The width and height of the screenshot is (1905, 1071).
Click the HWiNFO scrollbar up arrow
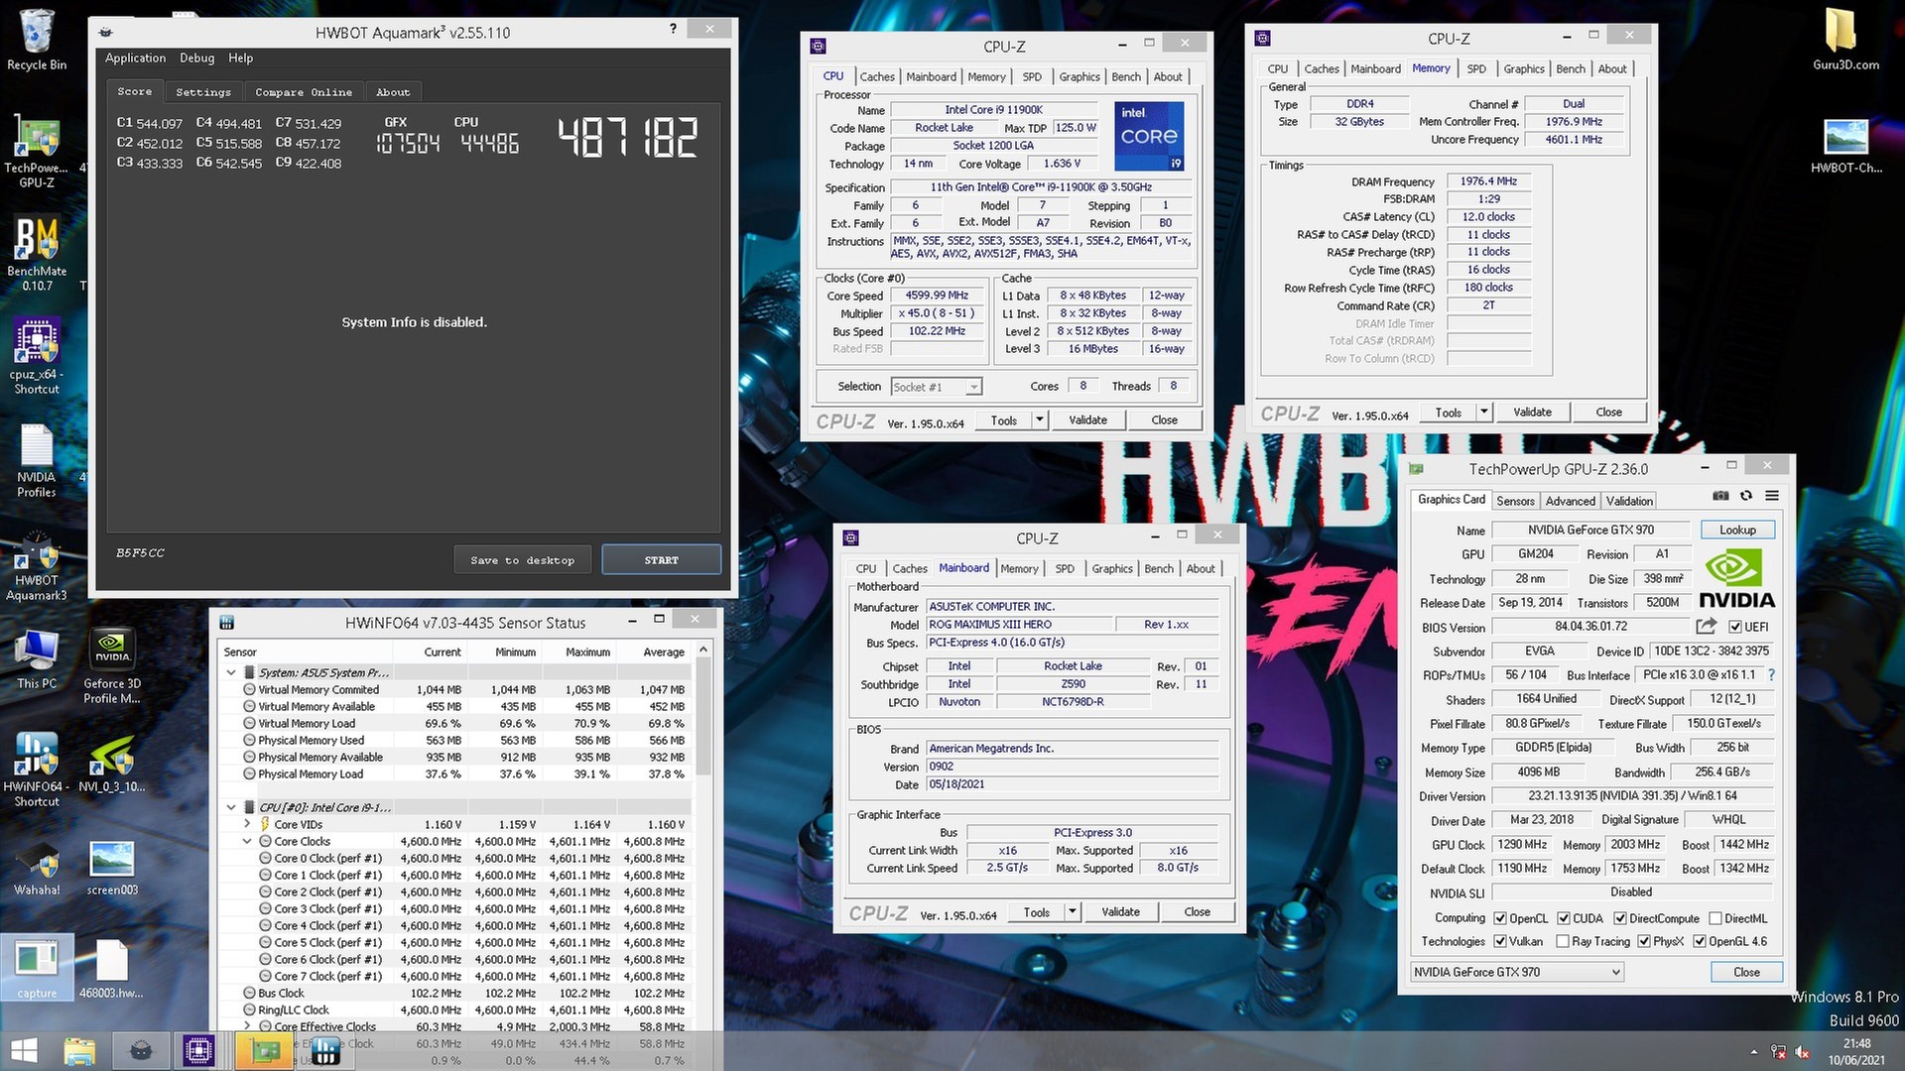pyautogui.click(x=703, y=651)
